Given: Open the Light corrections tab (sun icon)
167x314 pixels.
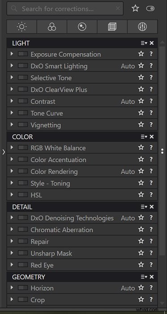Looking at the screenshot, I should click(x=21, y=26).
